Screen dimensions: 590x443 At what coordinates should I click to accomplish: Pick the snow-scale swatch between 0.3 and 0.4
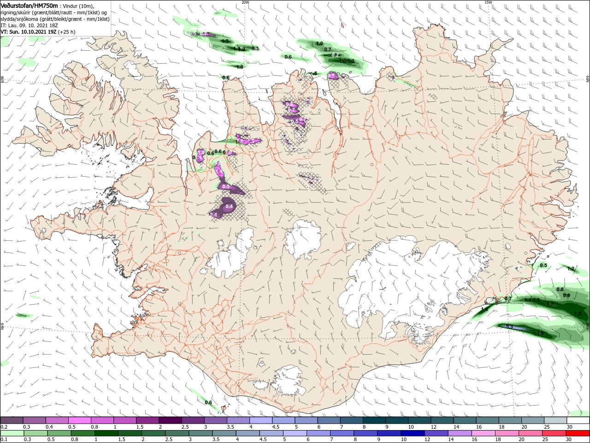tap(34, 420)
